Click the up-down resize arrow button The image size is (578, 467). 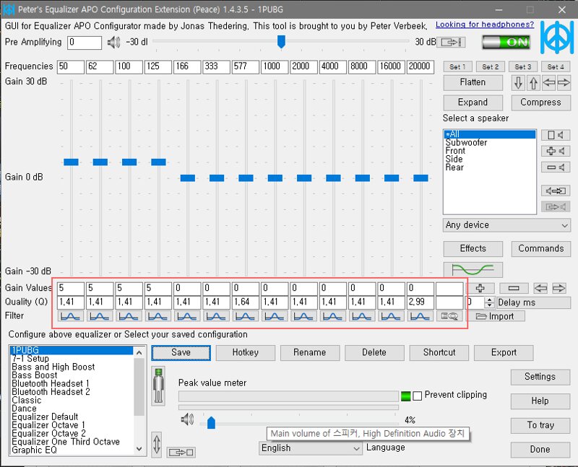[157, 444]
